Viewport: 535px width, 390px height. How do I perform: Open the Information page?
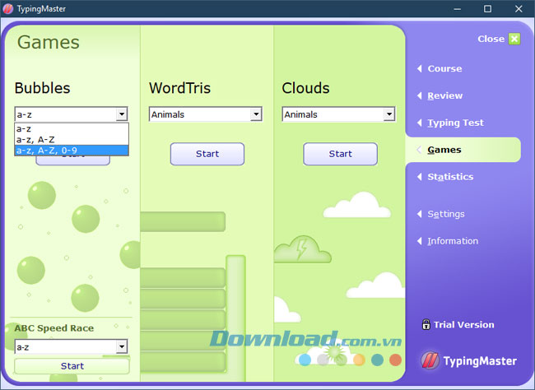tap(453, 241)
